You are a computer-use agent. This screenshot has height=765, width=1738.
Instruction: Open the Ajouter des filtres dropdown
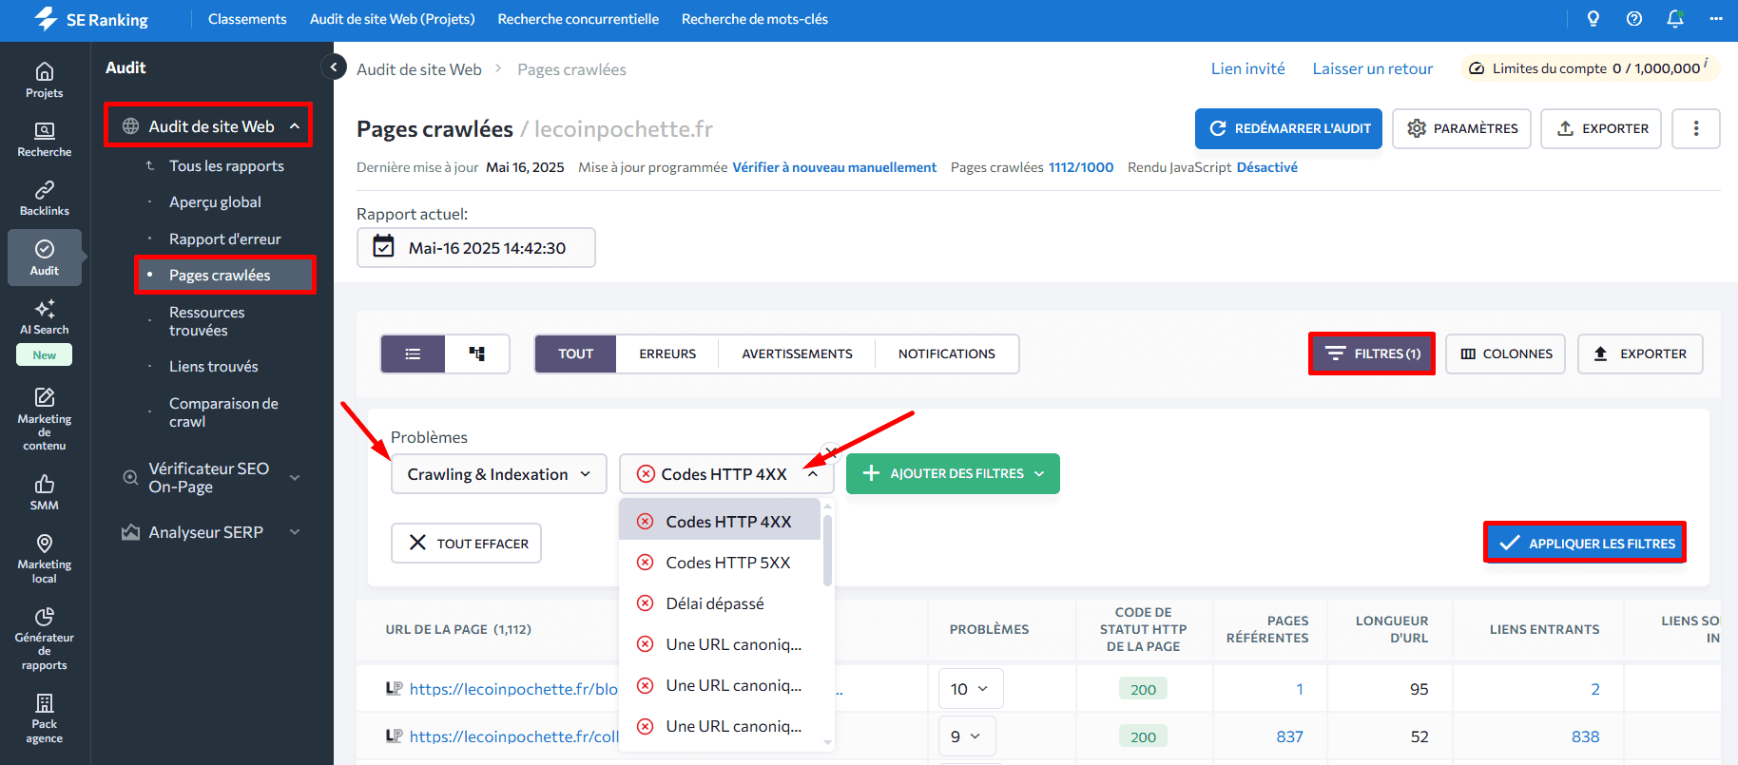pyautogui.click(x=953, y=473)
